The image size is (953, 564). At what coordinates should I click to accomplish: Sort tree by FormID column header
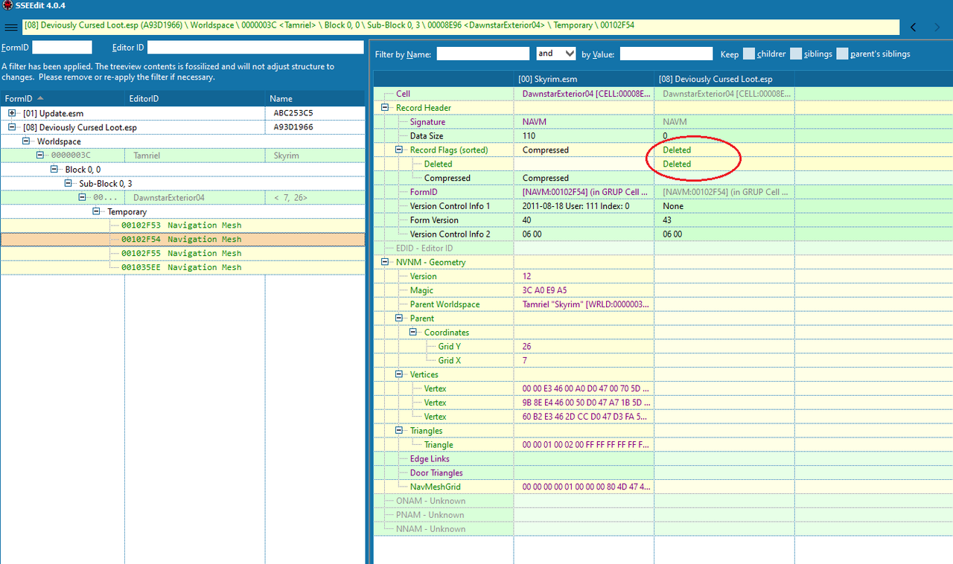(x=63, y=98)
